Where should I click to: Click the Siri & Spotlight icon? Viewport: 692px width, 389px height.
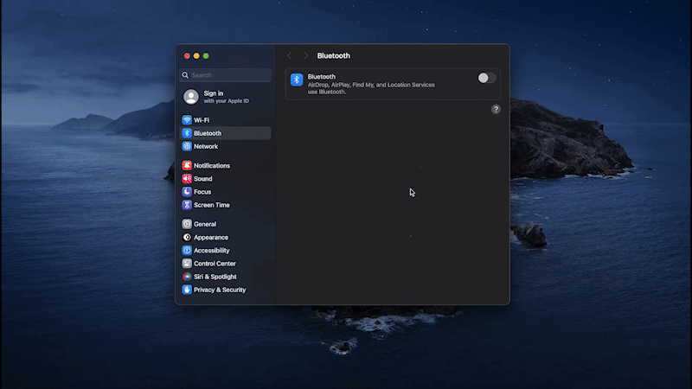[x=187, y=277]
